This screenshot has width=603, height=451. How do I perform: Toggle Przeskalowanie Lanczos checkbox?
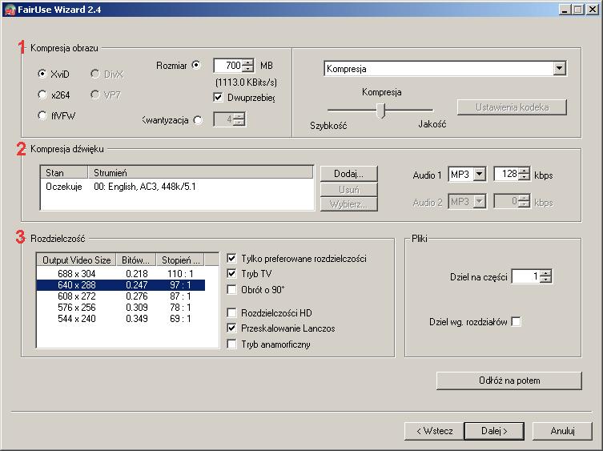click(231, 328)
